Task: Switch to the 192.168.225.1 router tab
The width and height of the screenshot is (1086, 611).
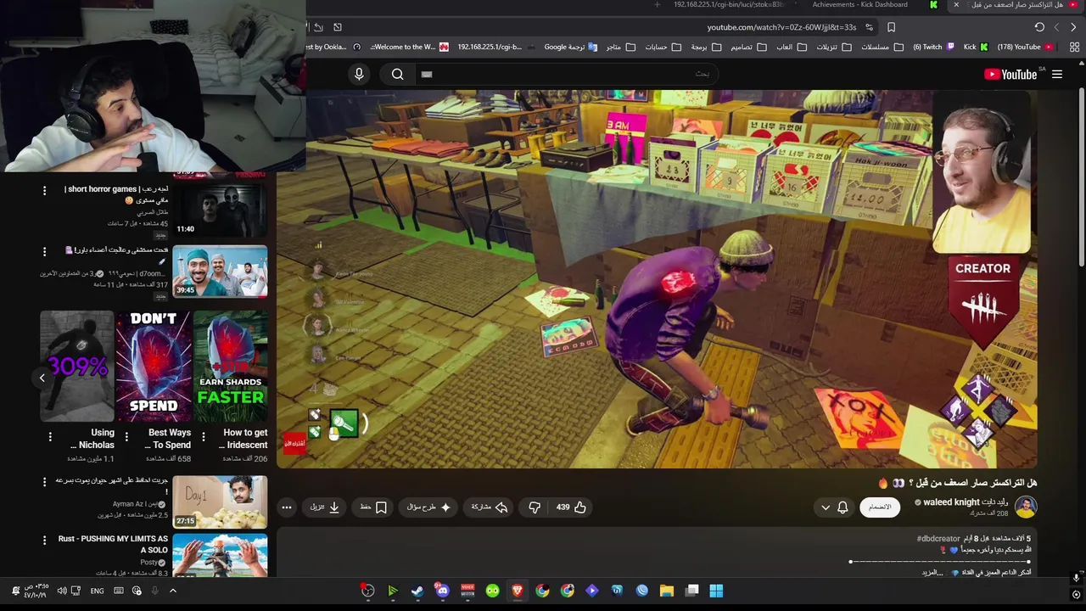Action: pyautogui.click(x=729, y=5)
